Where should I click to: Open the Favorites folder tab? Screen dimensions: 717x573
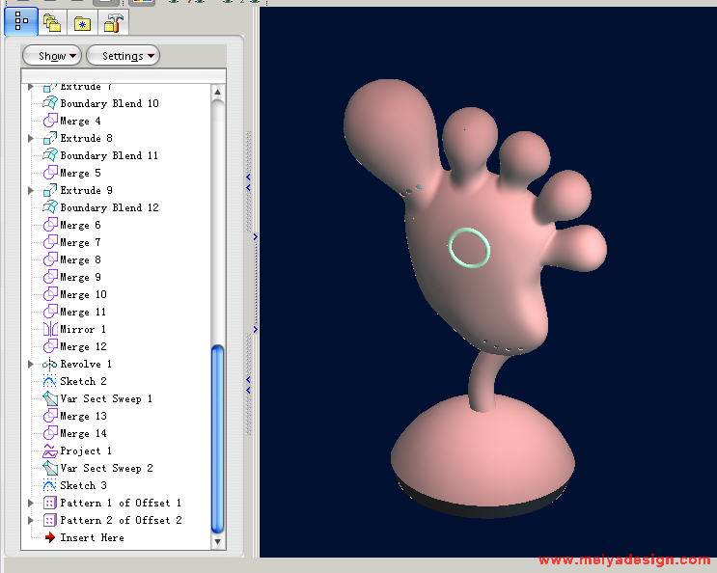[83, 23]
